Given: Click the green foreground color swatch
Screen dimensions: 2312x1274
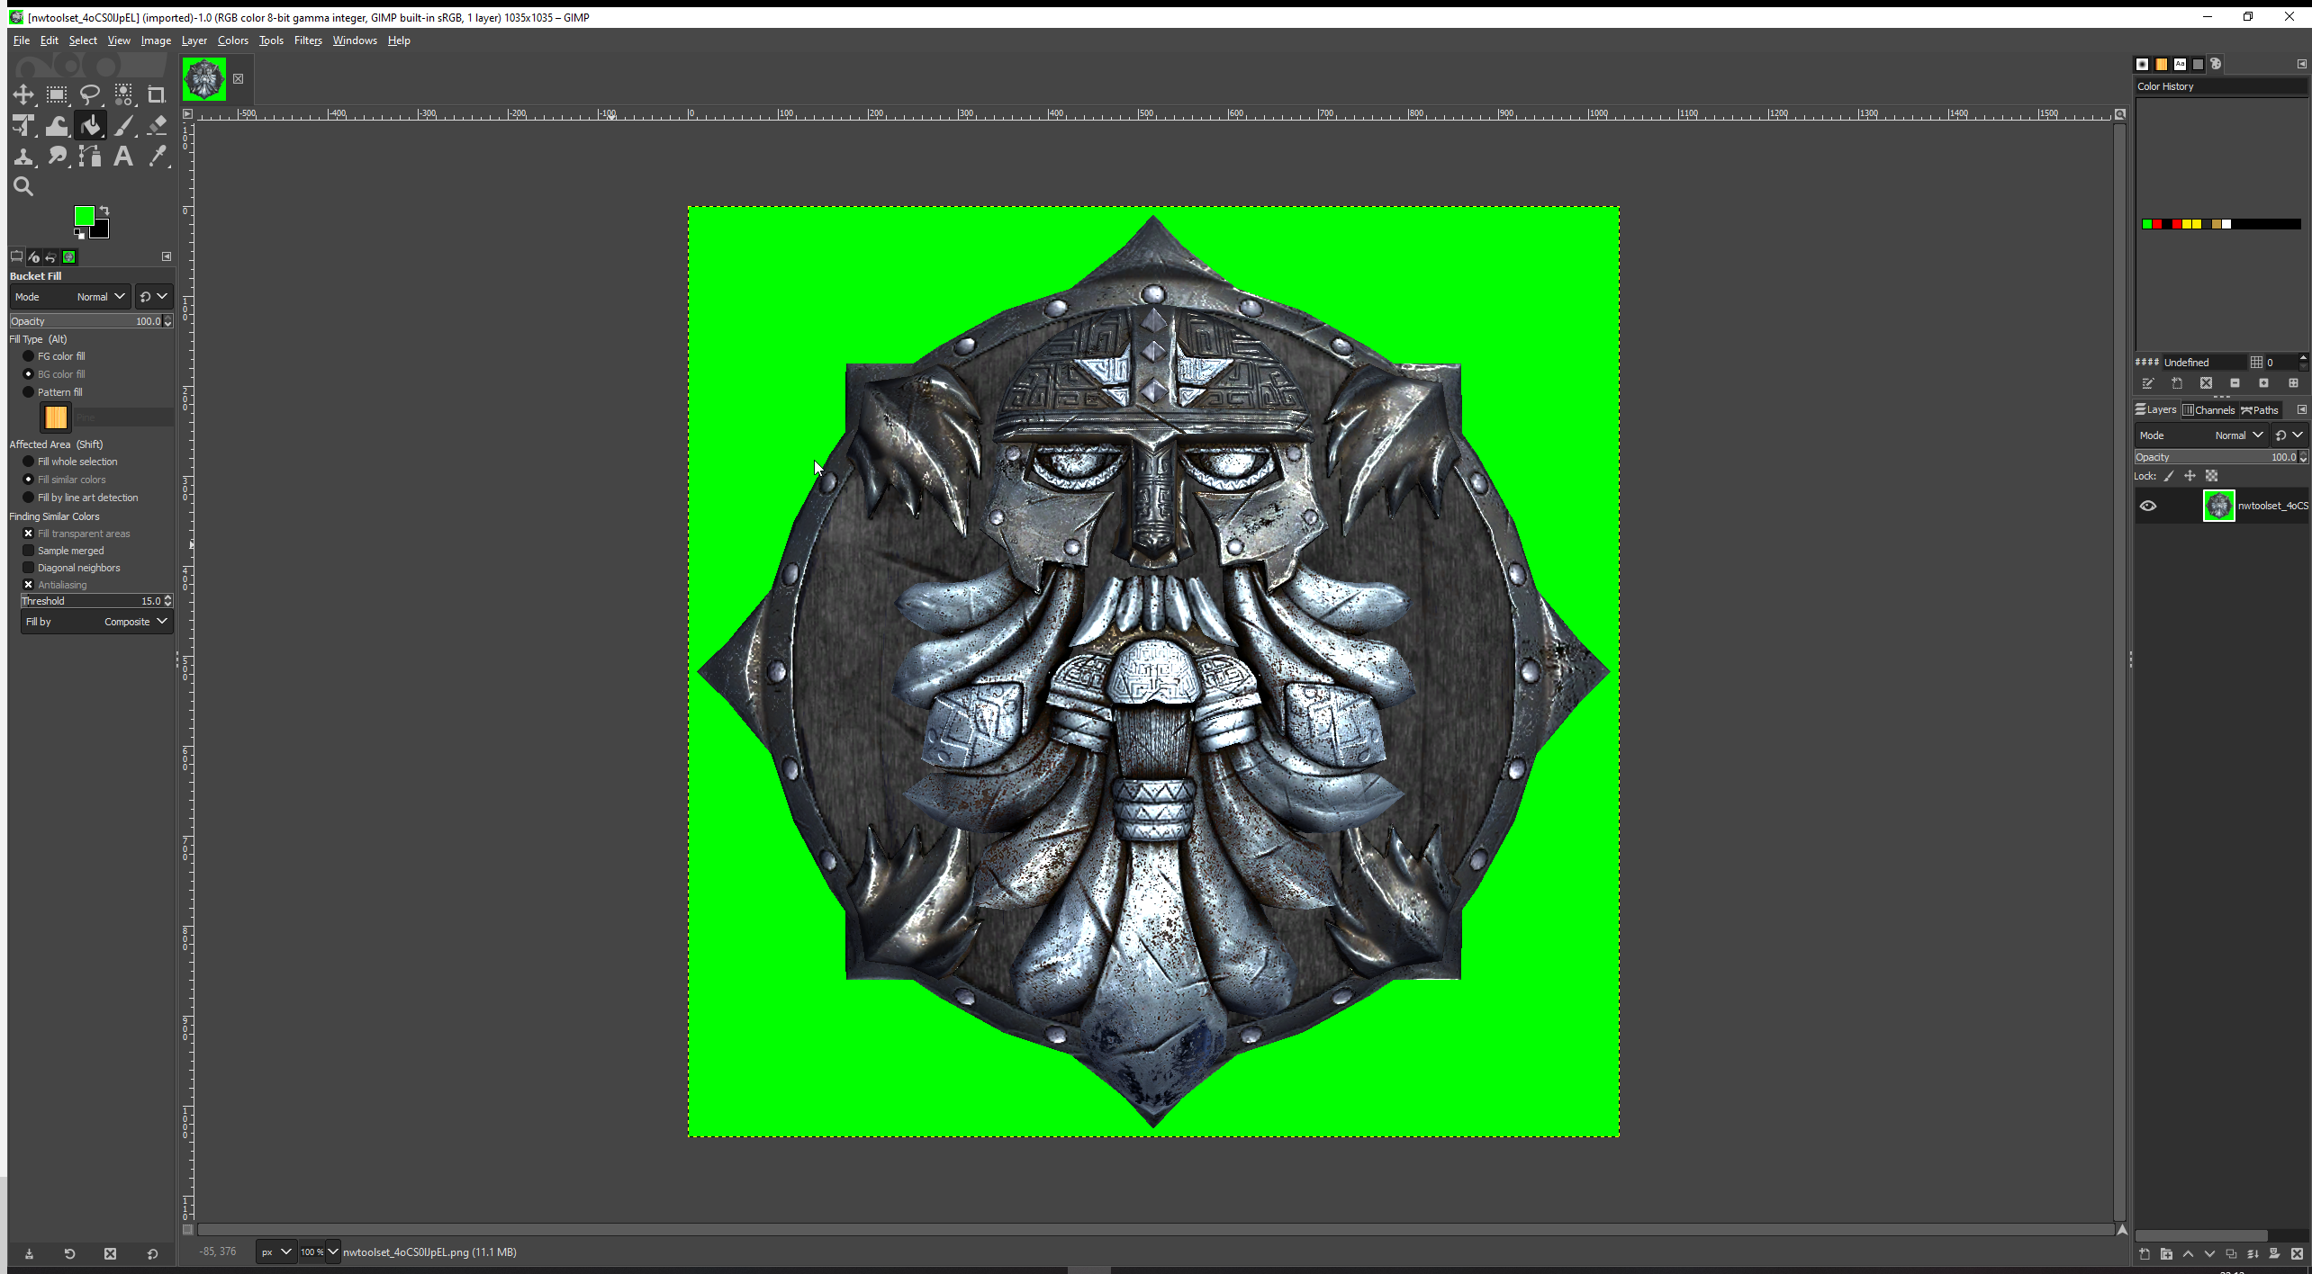Looking at the screenshot, I should tap(84, 216).
